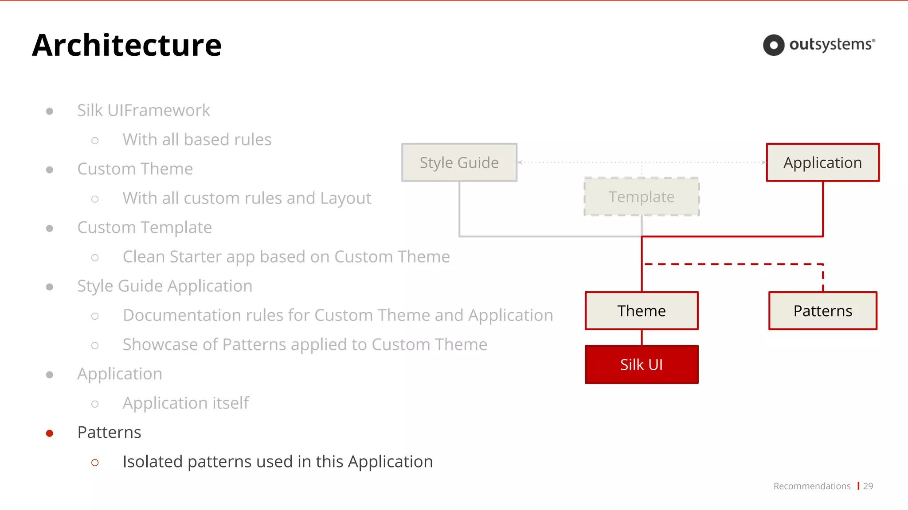Select the Style Guide diagram box
The height and width of the screenshot is (510, 908).
point(459,162)
